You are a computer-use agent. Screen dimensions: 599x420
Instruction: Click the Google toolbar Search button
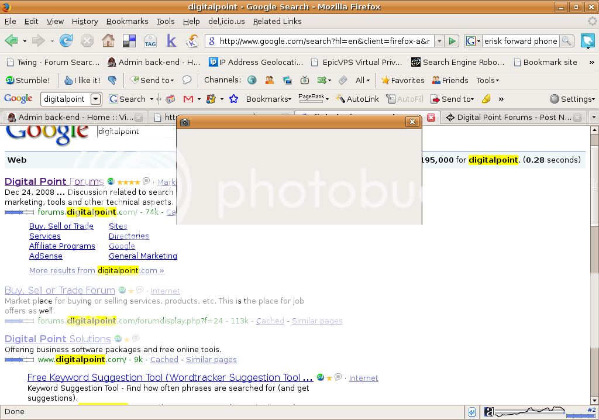127,99
